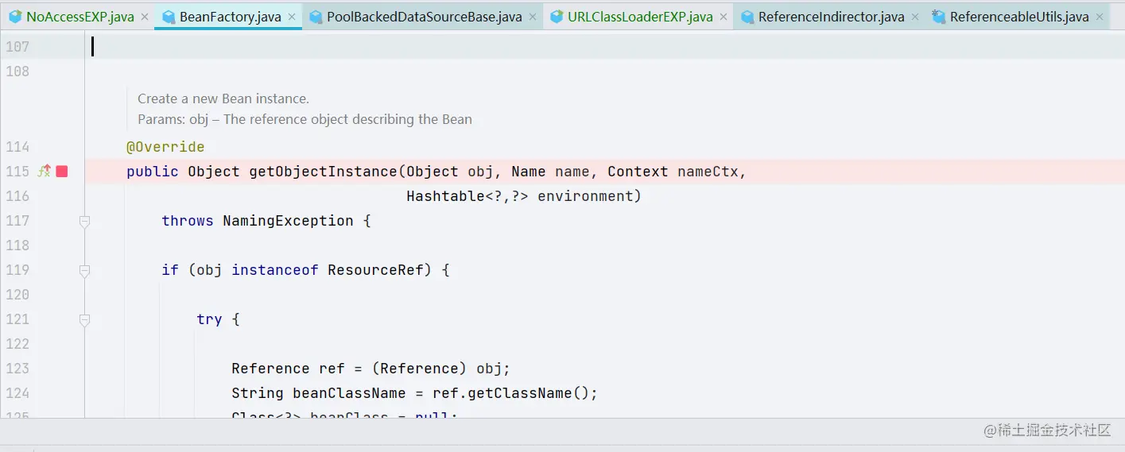Click the 'Params: obj' doc comment line
This screenshot has height=452, width=1125.
[x=305, y=119]
